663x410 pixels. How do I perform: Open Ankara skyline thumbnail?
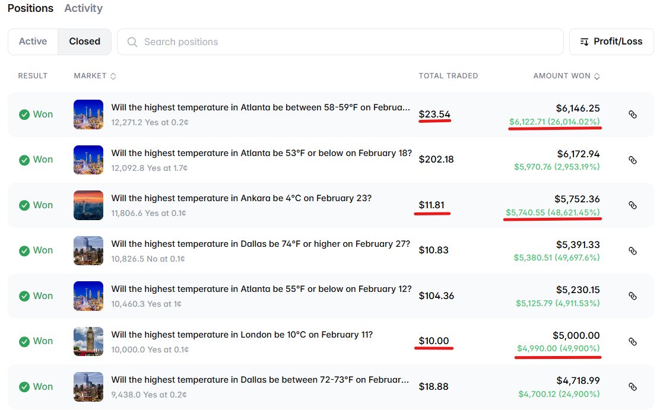pyautogui.click(x=88, y=205)
